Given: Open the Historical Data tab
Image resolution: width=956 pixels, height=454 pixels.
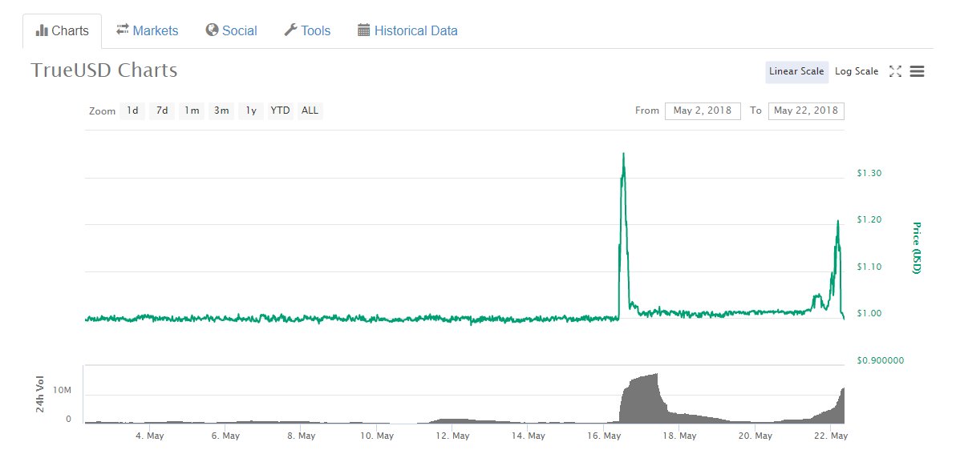Looking at the screenshot, I should 407,30.
